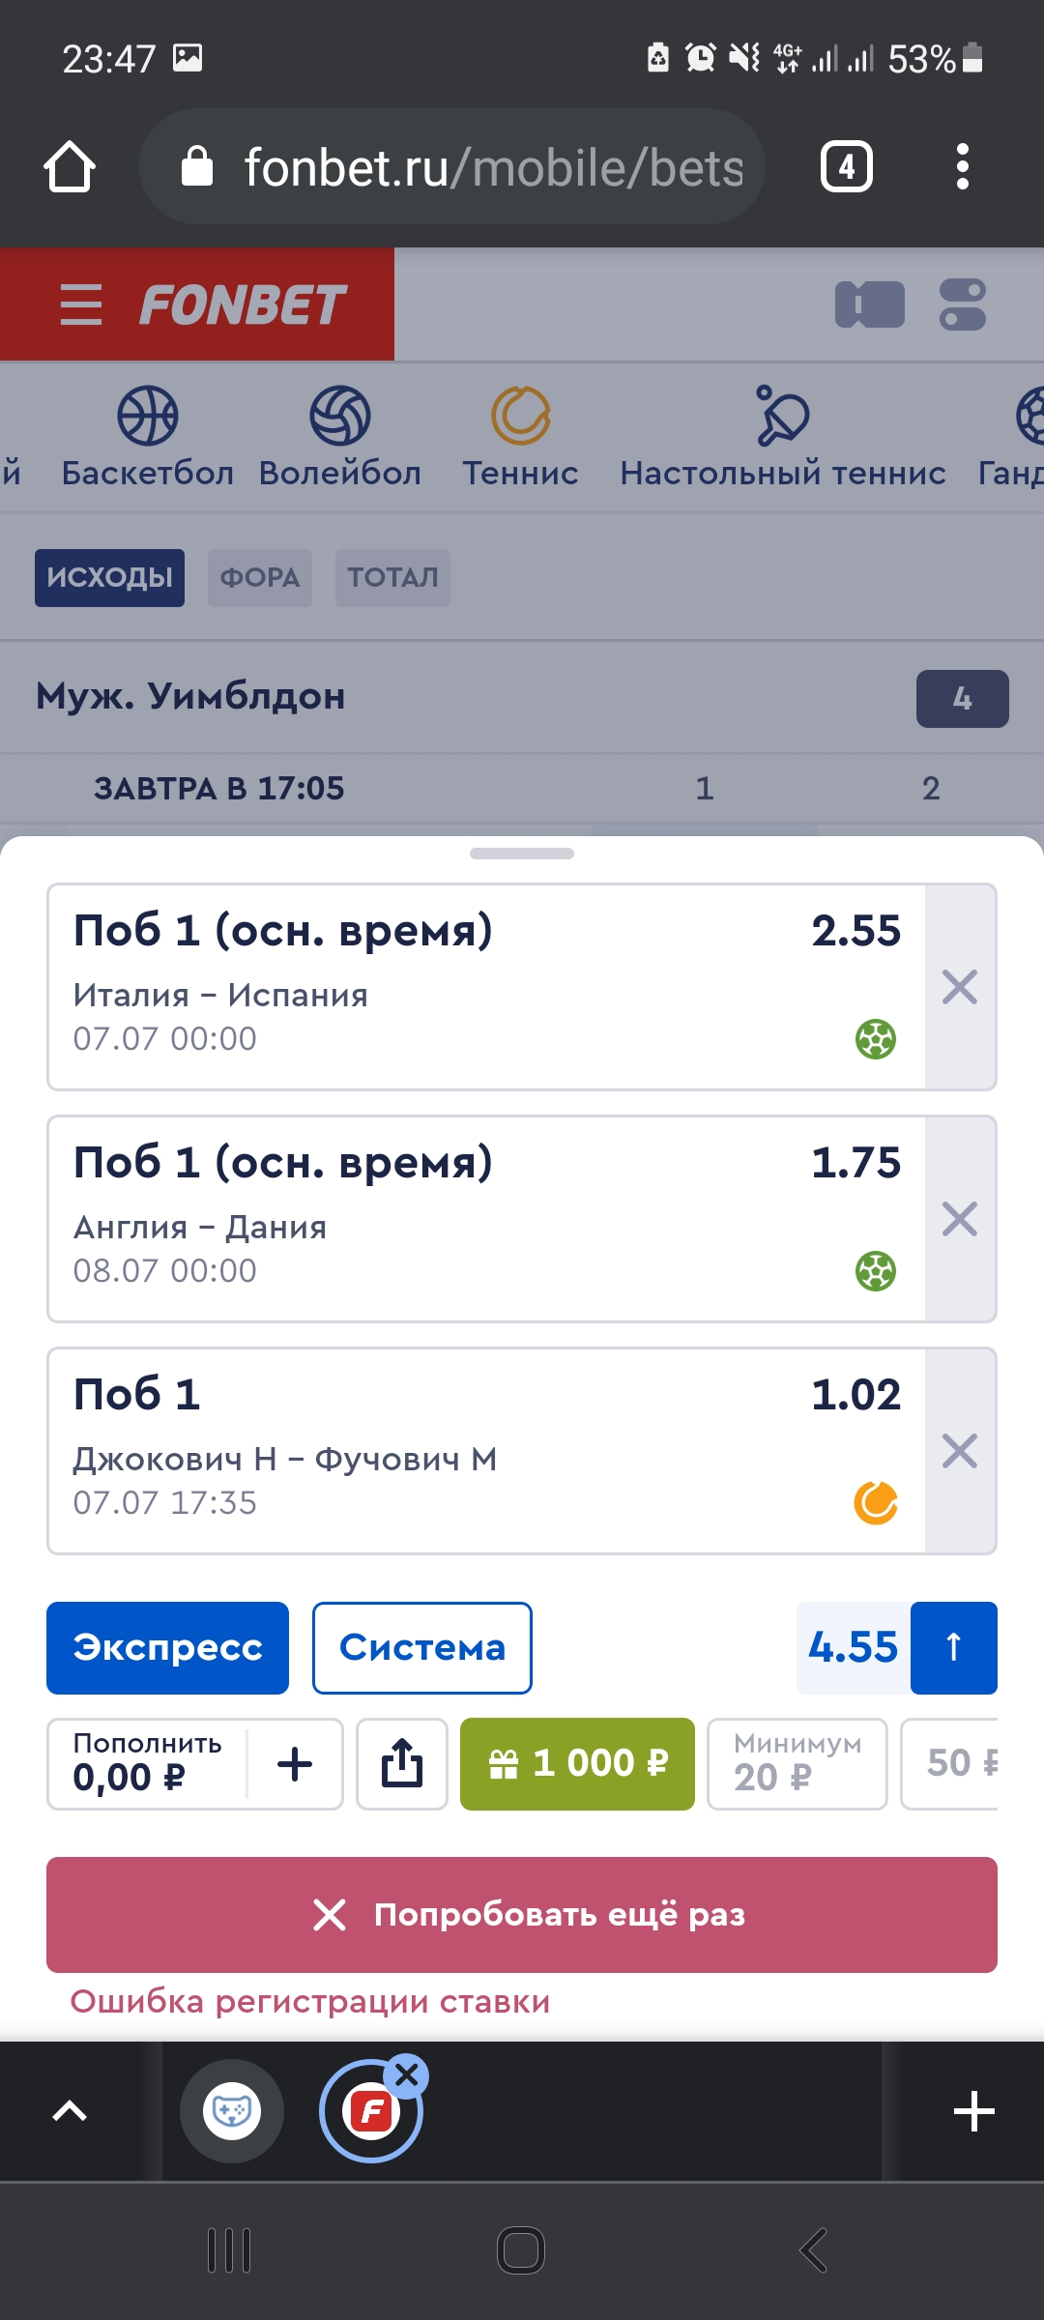Viewport: 1044px width, 2320px height.
Task: Switch bet type to Система
Action: pyautogui.click(x=422, y=1648)
